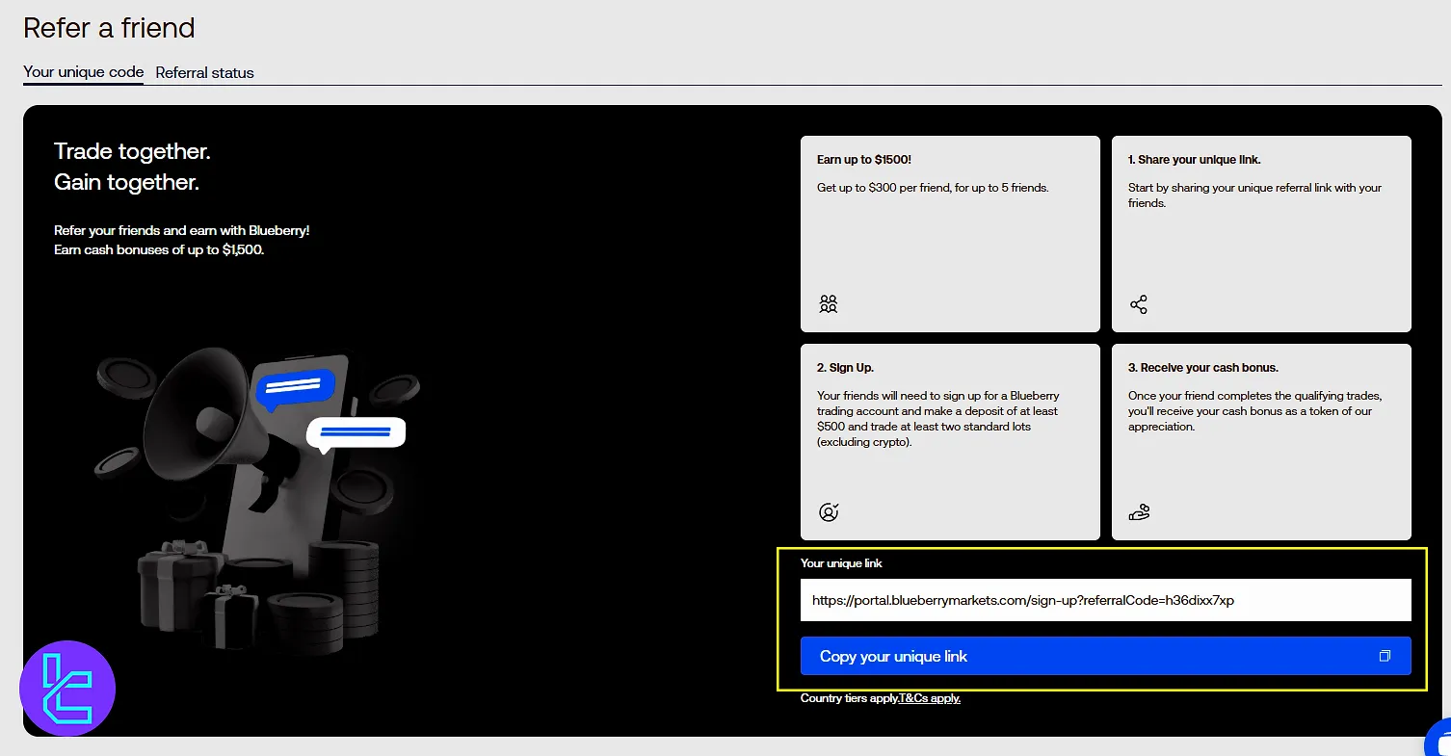
Task: Select the Your unique code tab
Action: (84, 72)
